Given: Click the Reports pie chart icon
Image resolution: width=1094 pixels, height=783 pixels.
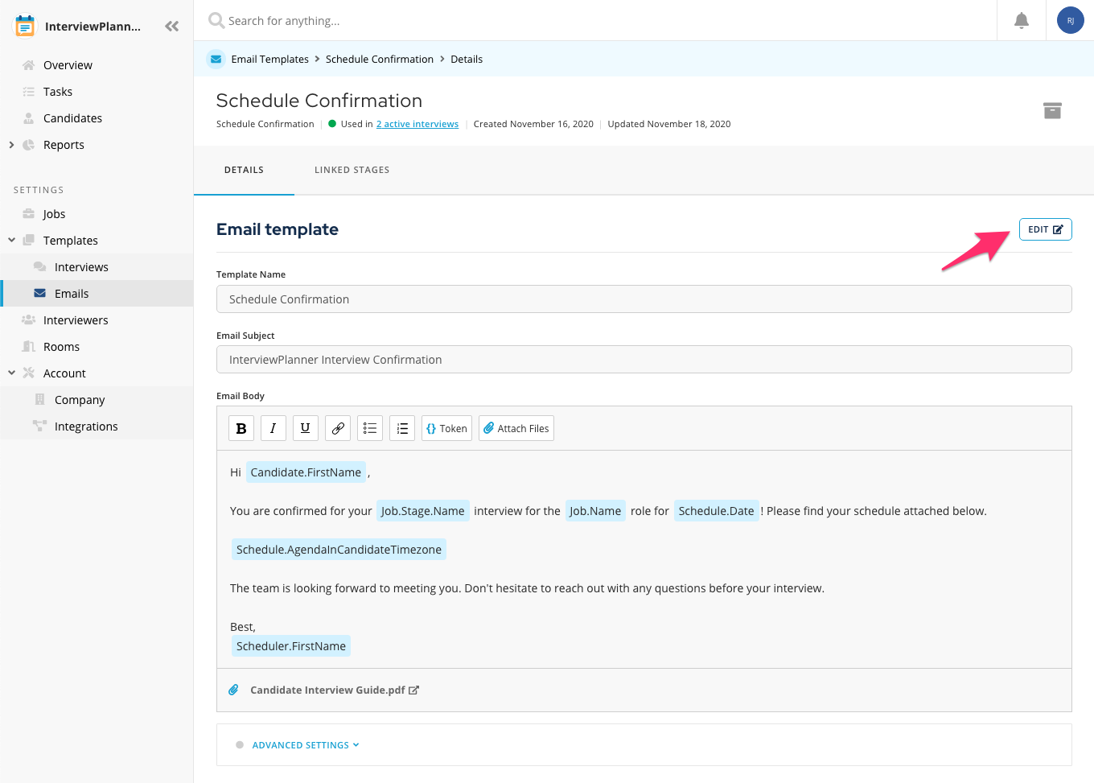Looking at the screenshot, I should (x=28, y=145).
